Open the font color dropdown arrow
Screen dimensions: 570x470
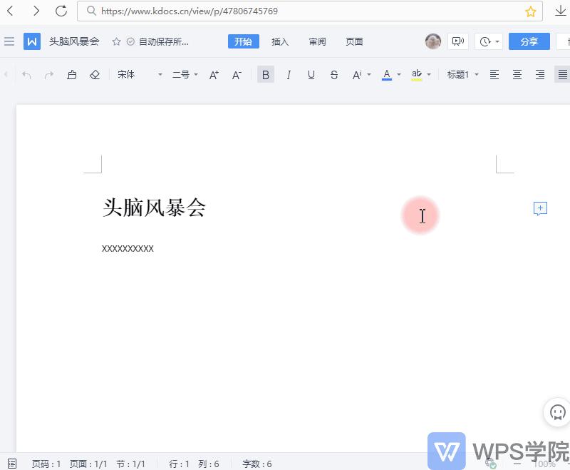coord(398,74)
